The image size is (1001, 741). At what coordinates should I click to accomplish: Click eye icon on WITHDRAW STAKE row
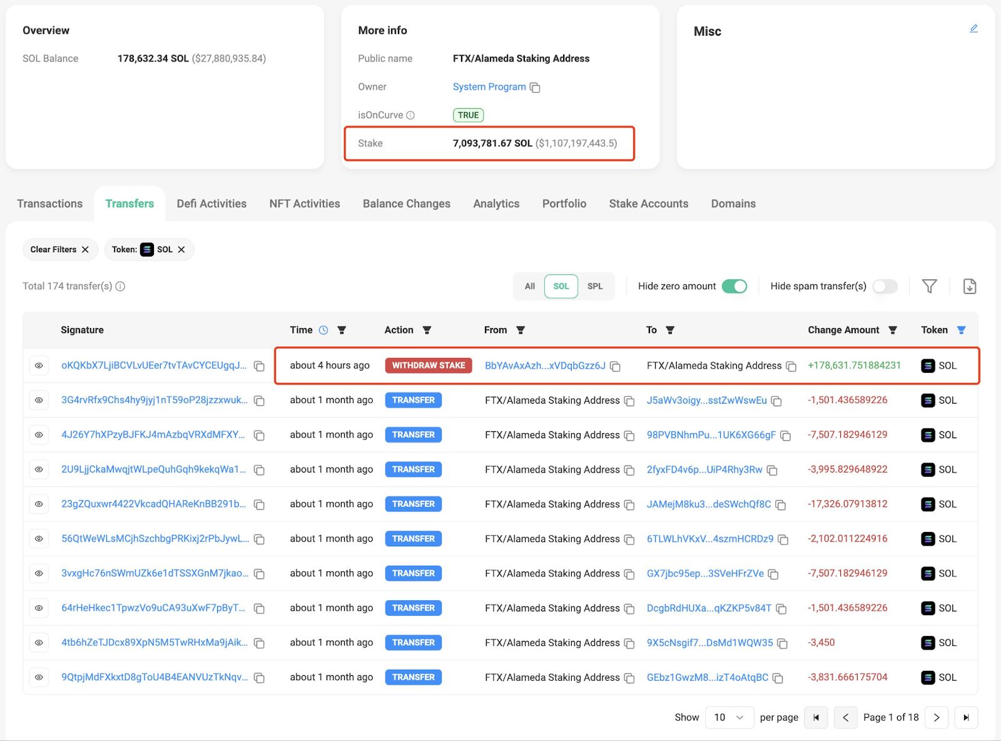[x=39, y=365]
